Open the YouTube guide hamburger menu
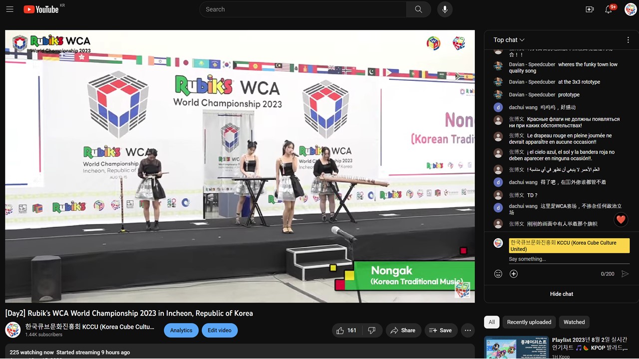This screenshot has width=639, height=359. 9,9
